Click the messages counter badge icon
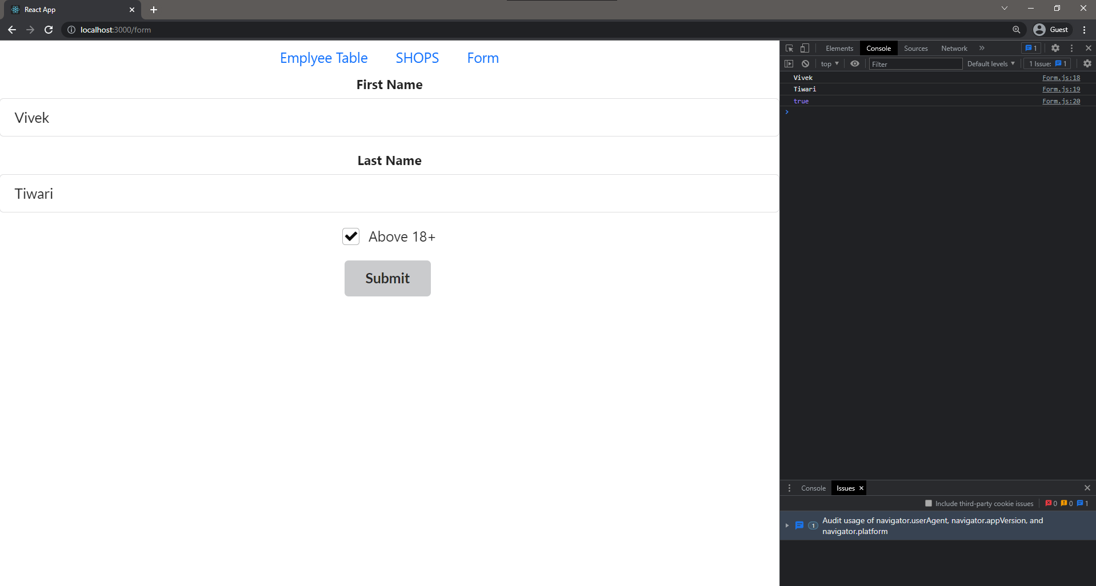Viewport: 1096px width, 586px height. click(x=1031, y=48)
